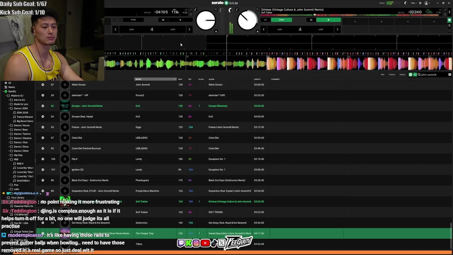This screenshot has height=255, width=453.
Task: Expand Hip Hop folder
Action: click(x=8, y=155)
